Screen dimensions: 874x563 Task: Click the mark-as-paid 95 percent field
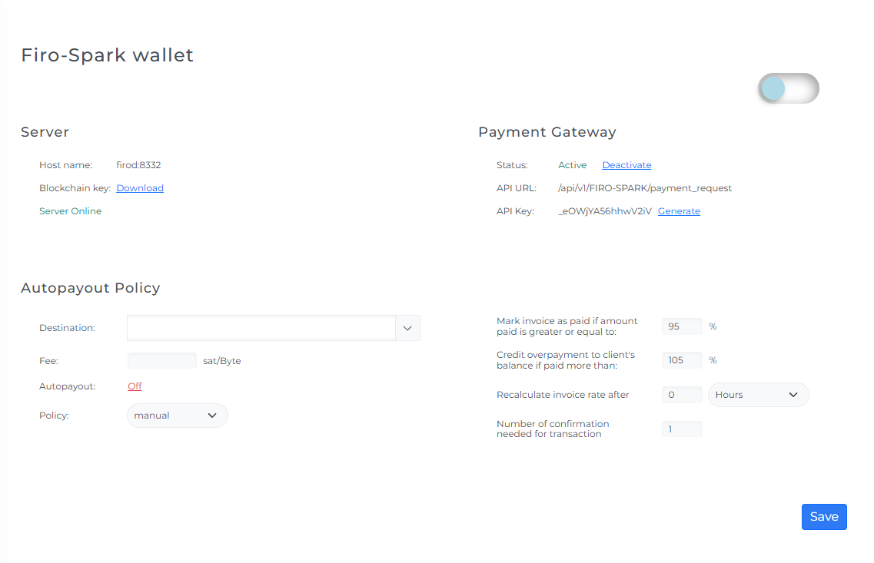point(681,326)
